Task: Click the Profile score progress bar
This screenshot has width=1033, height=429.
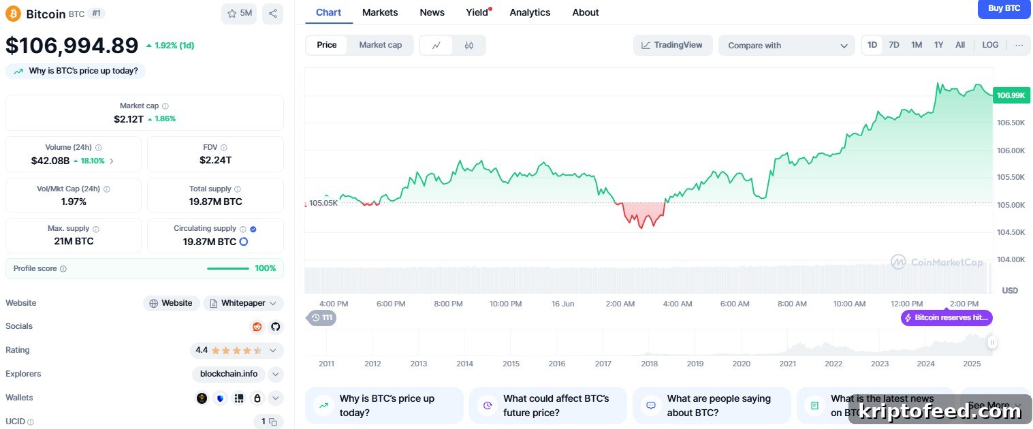Action: pyautogui.click(x=228, y=268)
